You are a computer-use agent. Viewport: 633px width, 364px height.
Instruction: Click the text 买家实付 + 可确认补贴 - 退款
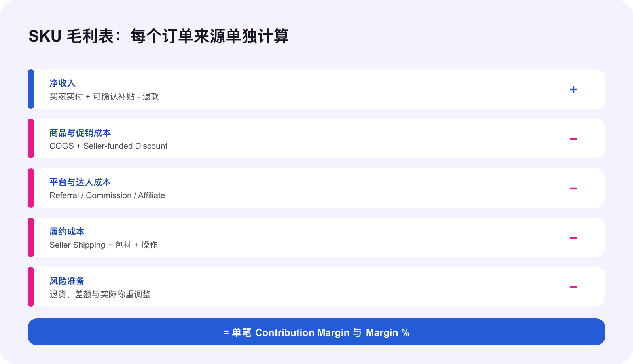104,97
